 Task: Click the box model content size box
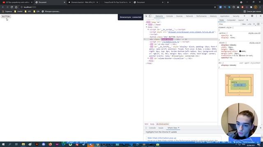tap(239, 85)
